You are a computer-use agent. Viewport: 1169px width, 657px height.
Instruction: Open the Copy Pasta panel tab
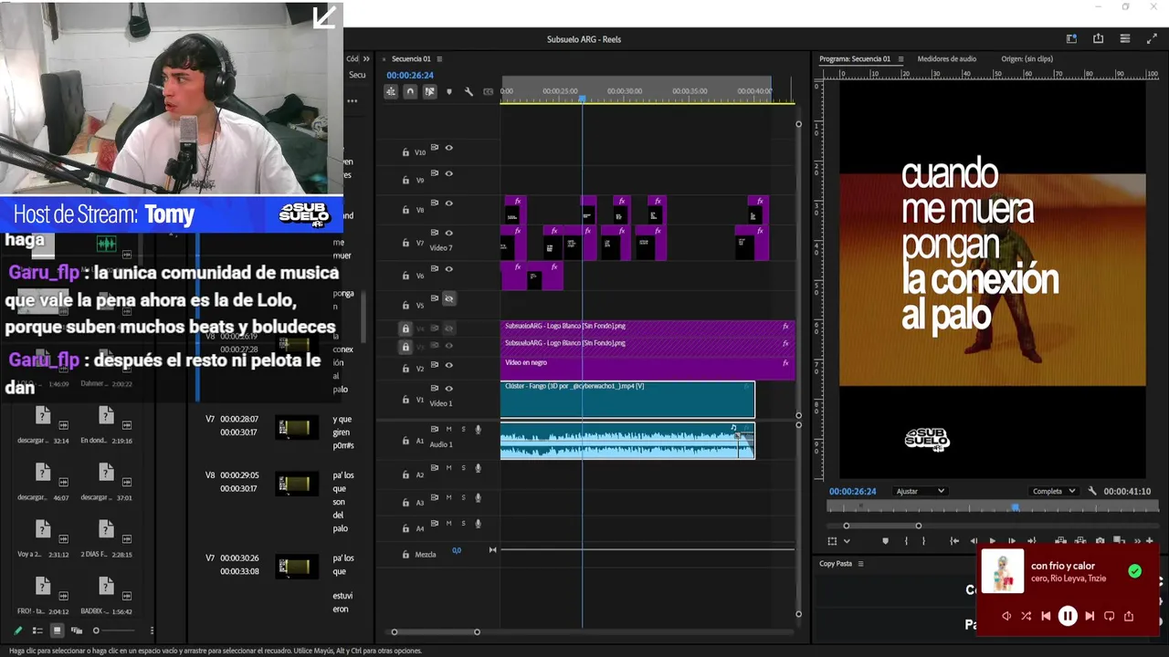coord(836,564)
